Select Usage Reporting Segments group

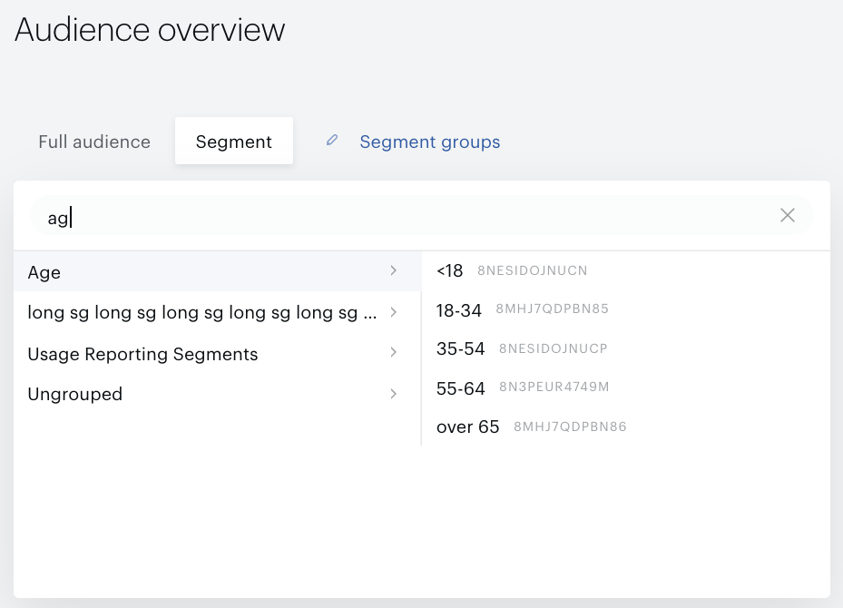(217, 354)
